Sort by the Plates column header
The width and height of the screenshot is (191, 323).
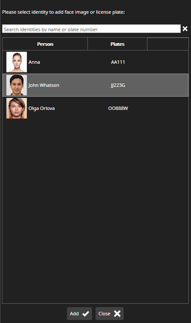(118, 44)
